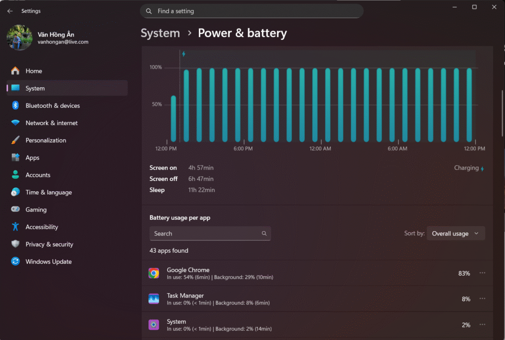Viewport: 505px width, 340px height.
Task: Click the first battery bar at 12:00 PM
Action: tap(173, 119)
